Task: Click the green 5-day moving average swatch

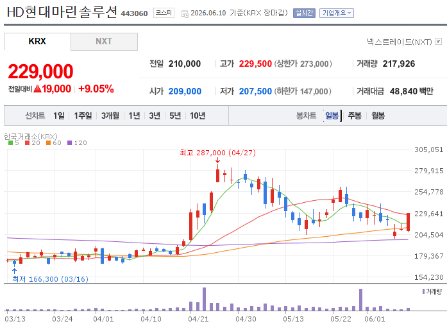Action: [x=11, y=143]
